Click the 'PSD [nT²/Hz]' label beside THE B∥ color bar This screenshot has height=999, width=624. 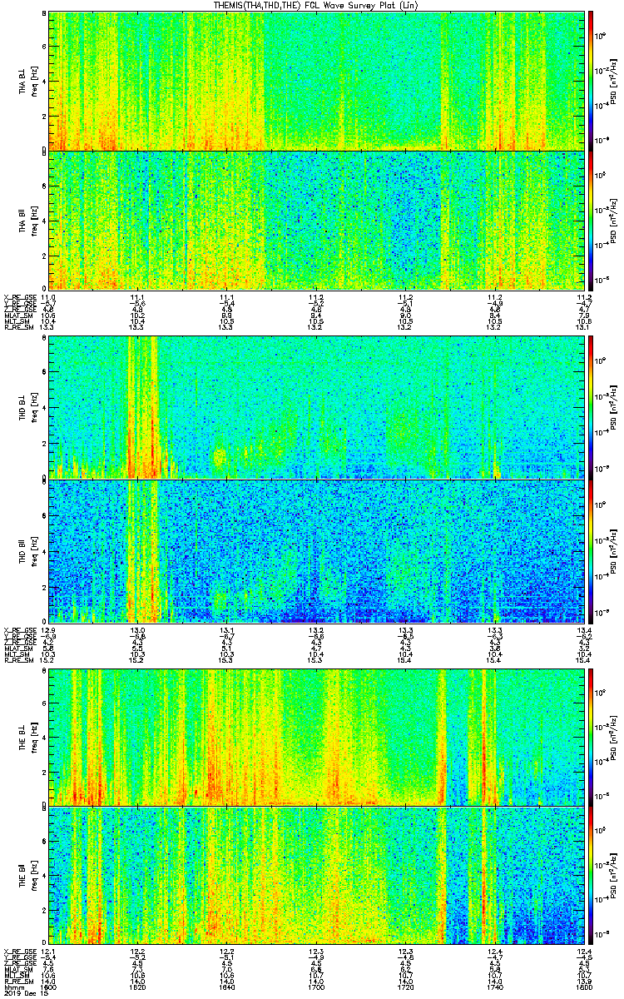[613, 877]
